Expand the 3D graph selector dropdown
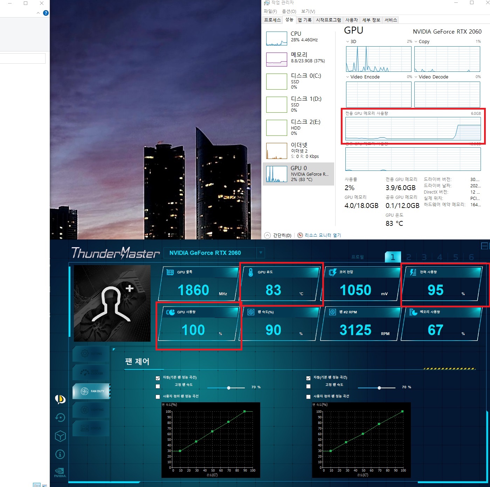The height and width of the screenshot is (487, 490). pyautogui.click(x=347, y=41)
